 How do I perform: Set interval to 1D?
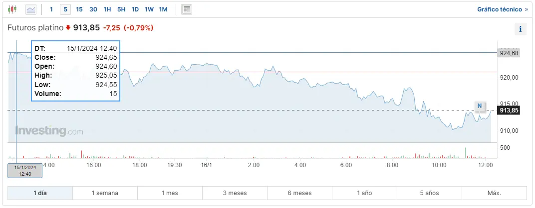(x=135, y=9)
